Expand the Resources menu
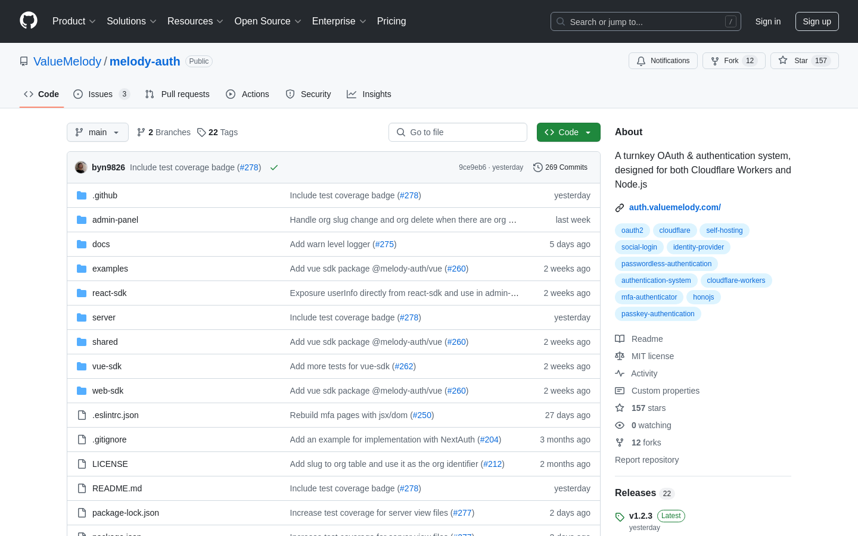This screenshot has height=536, width=858. pos(195,21)
